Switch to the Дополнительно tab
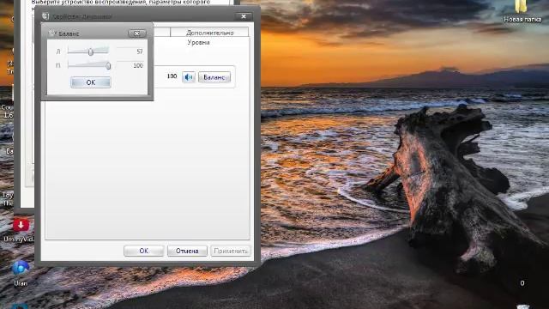 click(209, 33)
